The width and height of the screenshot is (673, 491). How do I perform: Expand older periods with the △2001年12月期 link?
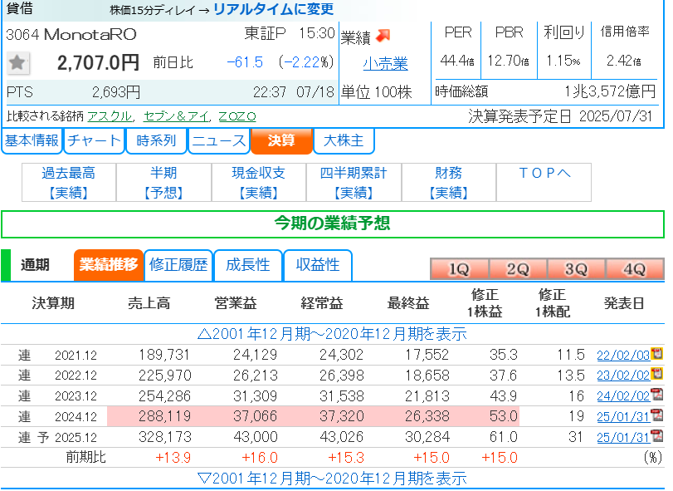tap(332, 334)
